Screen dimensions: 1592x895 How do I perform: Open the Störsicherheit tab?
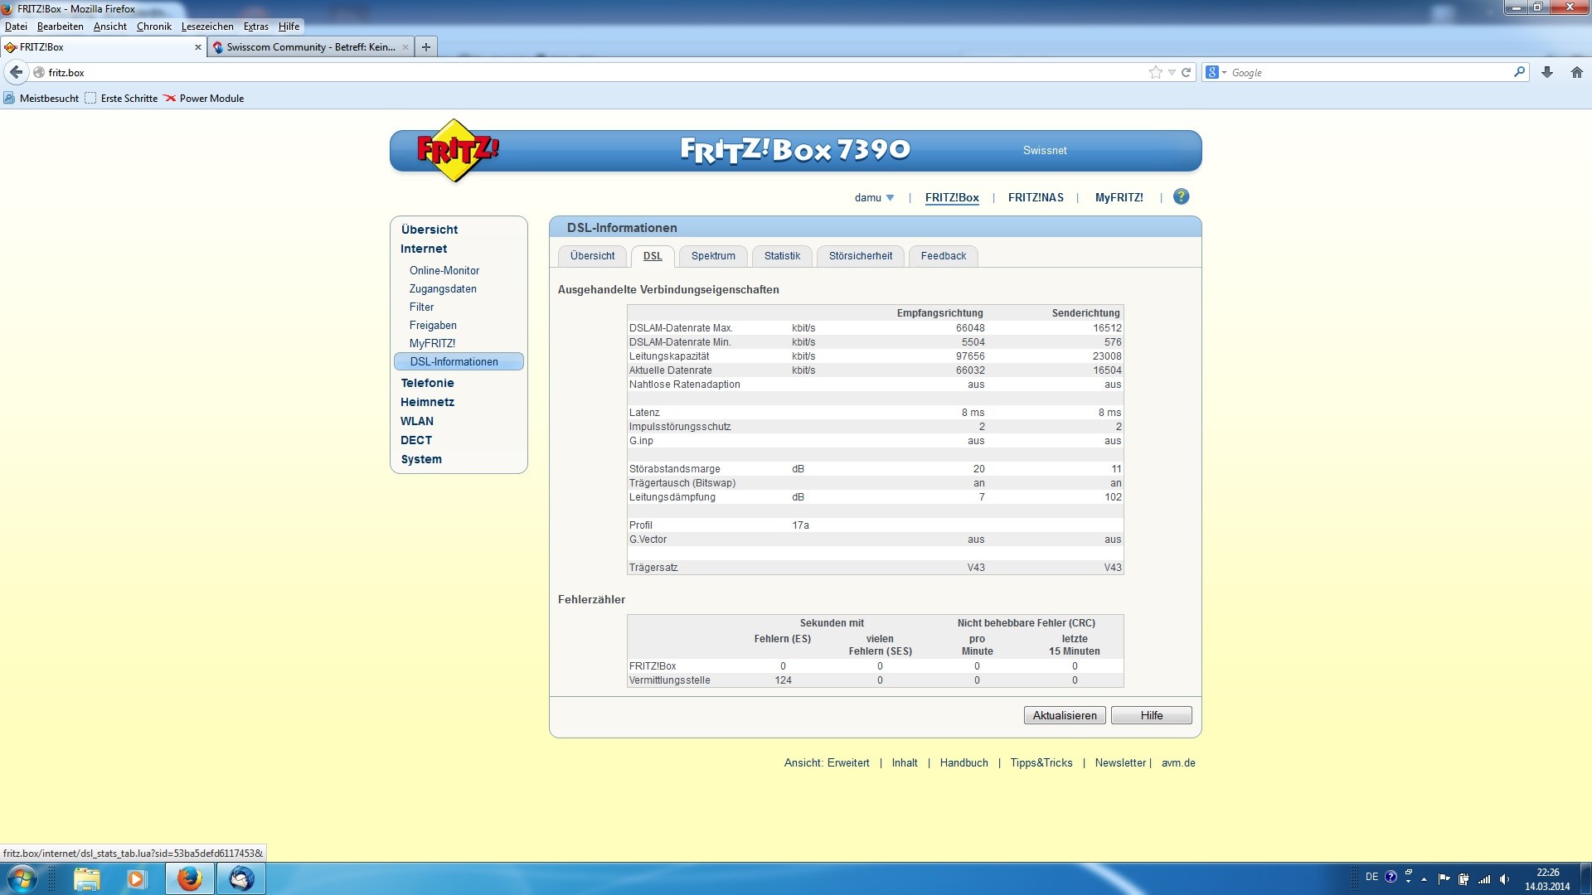pos(860,256)
